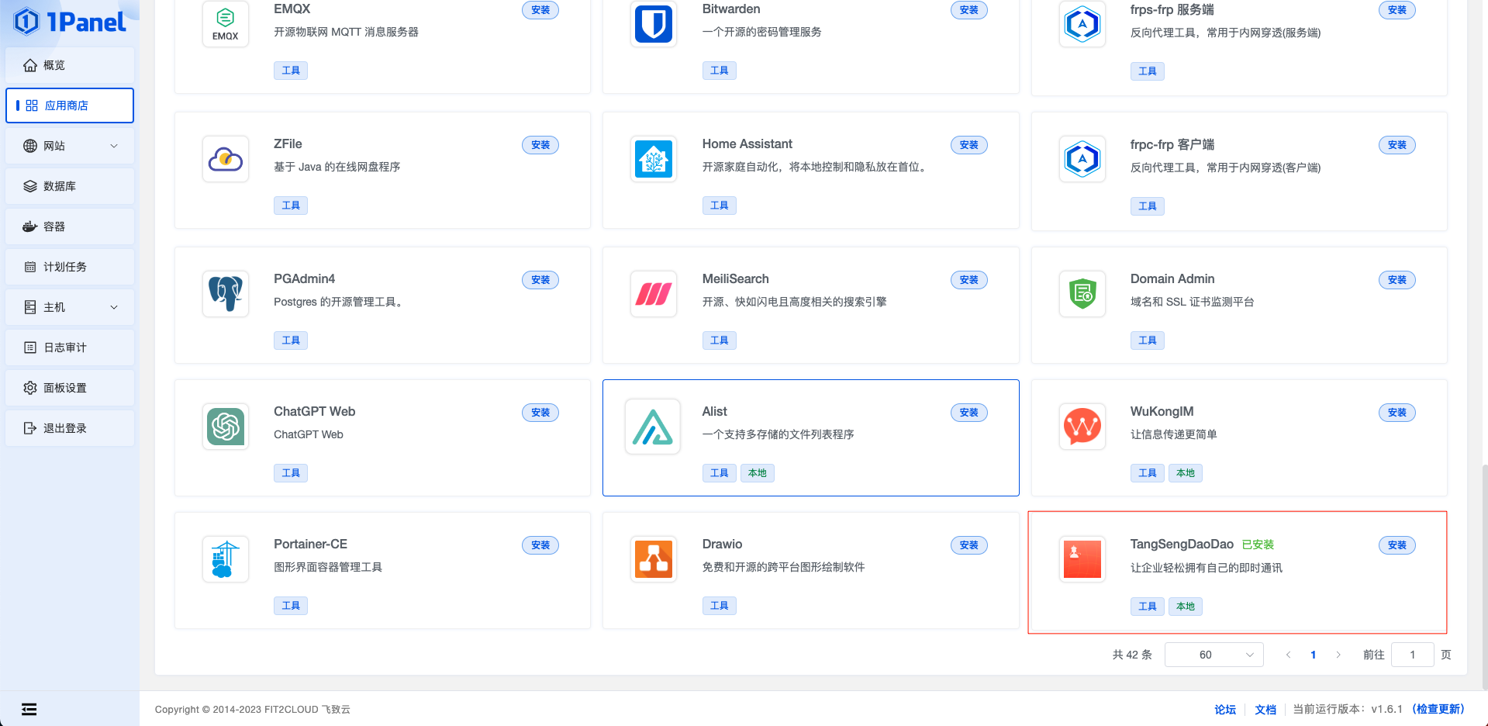The height and width of the screenshot is (726, 1488).
Task: Click the WuKongIM red chat icon
Action: tap(1082, 427)
